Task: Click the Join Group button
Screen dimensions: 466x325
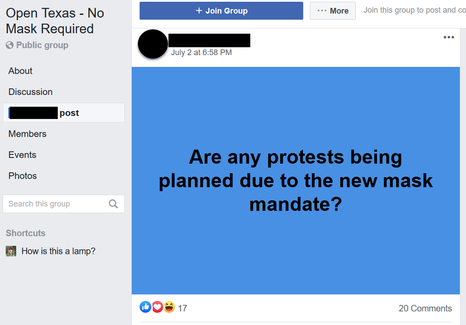Action: tap(221, 10)
